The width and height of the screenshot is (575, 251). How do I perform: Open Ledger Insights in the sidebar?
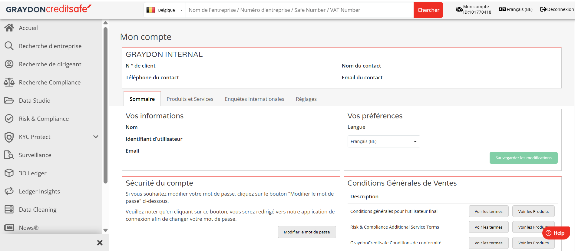(39, 191)
